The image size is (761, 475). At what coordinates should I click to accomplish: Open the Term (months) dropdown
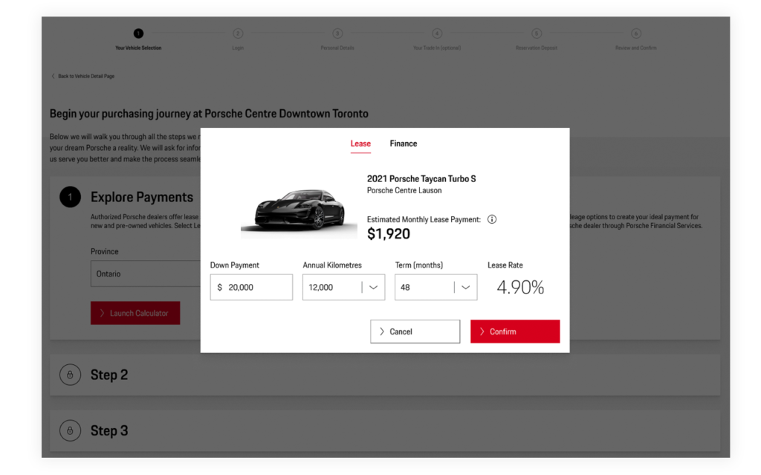tap(435, 288)
